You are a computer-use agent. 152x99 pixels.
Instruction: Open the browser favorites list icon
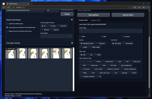[139, 8]
